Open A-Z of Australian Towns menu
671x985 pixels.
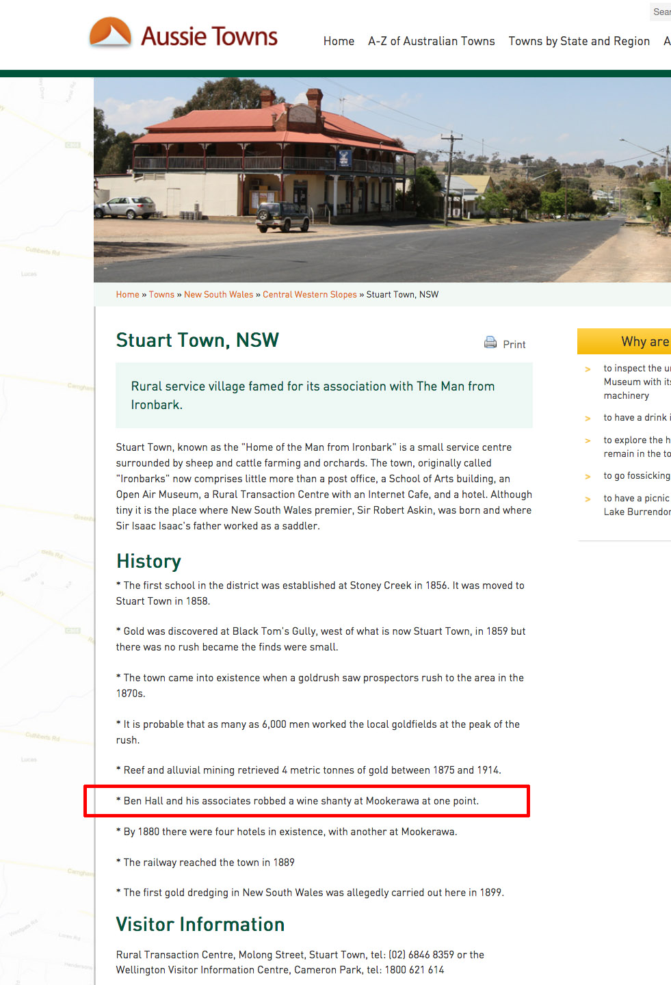(432, 41)
